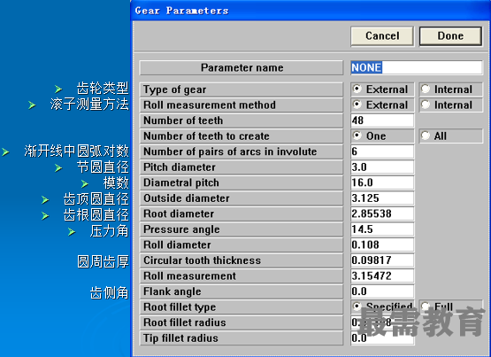Click Circular tooth thickness field 0.09817
491x357 pixels.
tap(382, 260)
